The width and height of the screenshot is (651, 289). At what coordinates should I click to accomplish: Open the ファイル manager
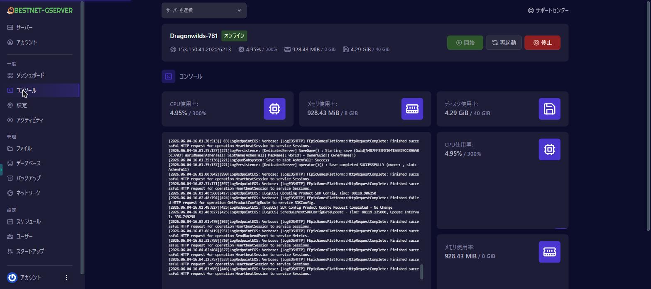[x=40, y=148]
